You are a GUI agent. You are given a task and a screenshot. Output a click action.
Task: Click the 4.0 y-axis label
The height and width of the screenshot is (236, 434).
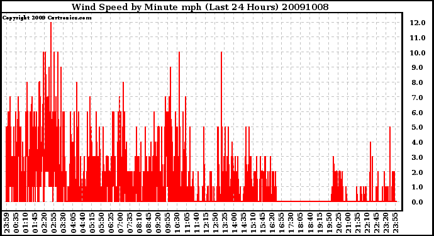coord(418,142)
